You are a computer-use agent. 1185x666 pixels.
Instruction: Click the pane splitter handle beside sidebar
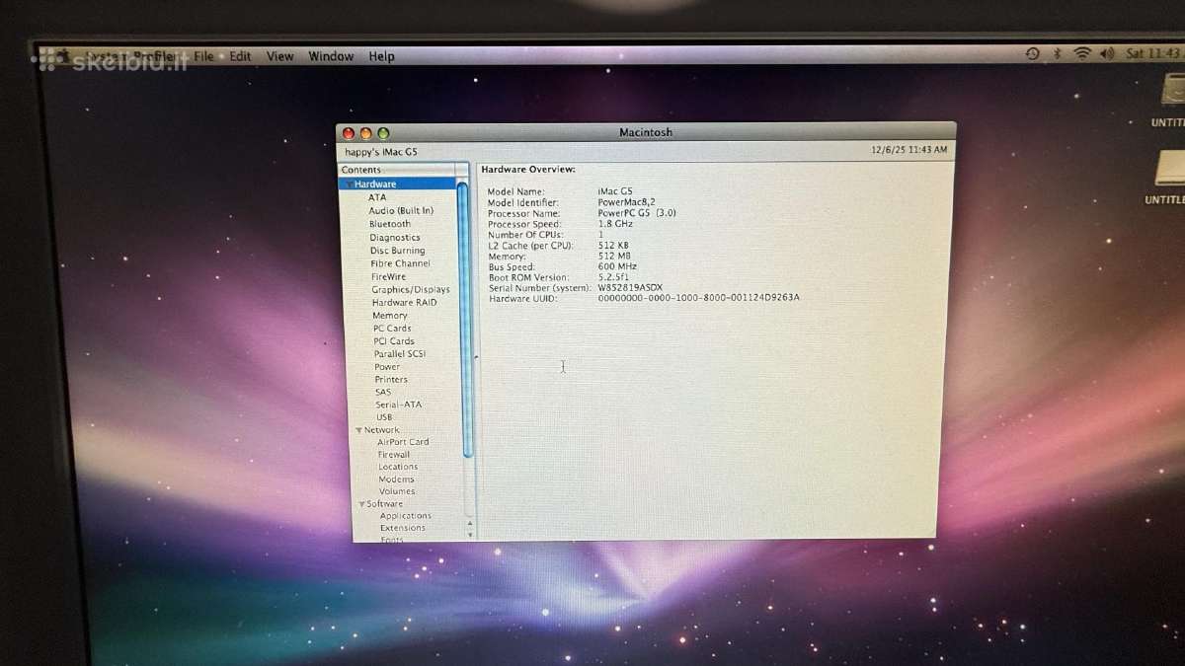click(475, 357)
